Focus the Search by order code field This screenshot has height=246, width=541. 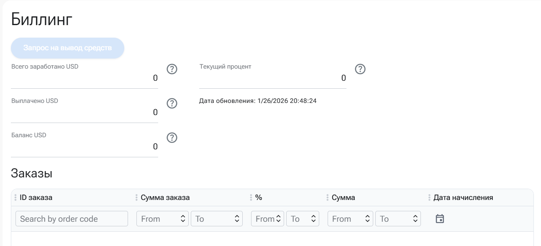72,219
